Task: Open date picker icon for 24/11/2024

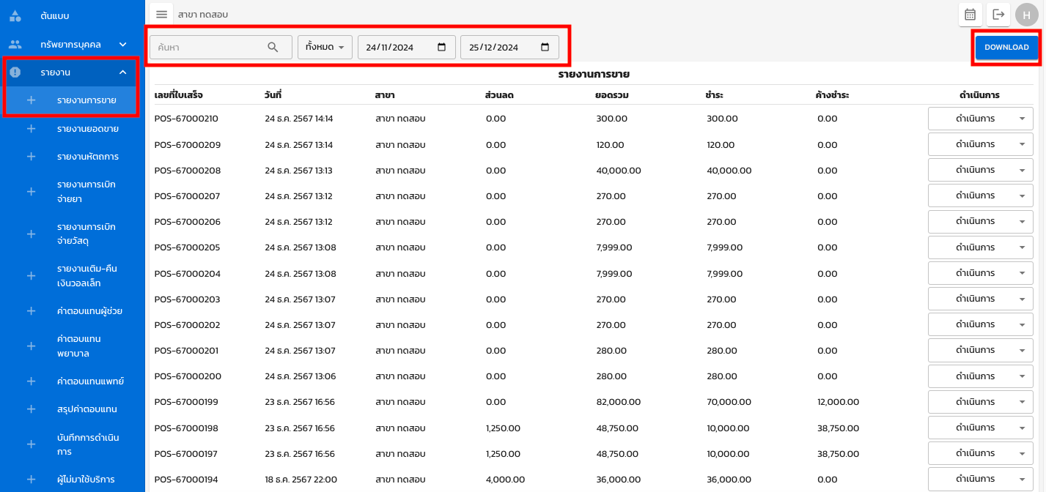Action: [441, 48]
